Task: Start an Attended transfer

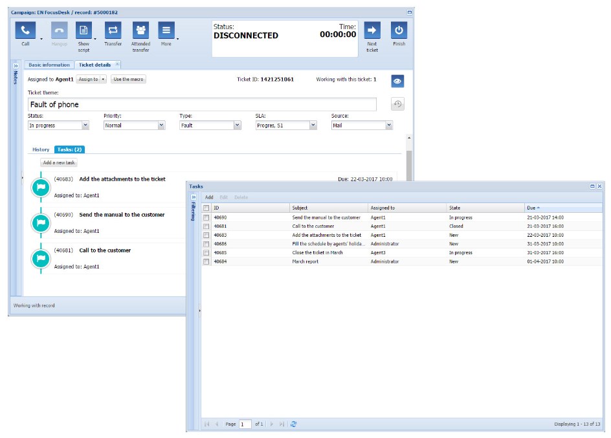Action: point(140,30)
